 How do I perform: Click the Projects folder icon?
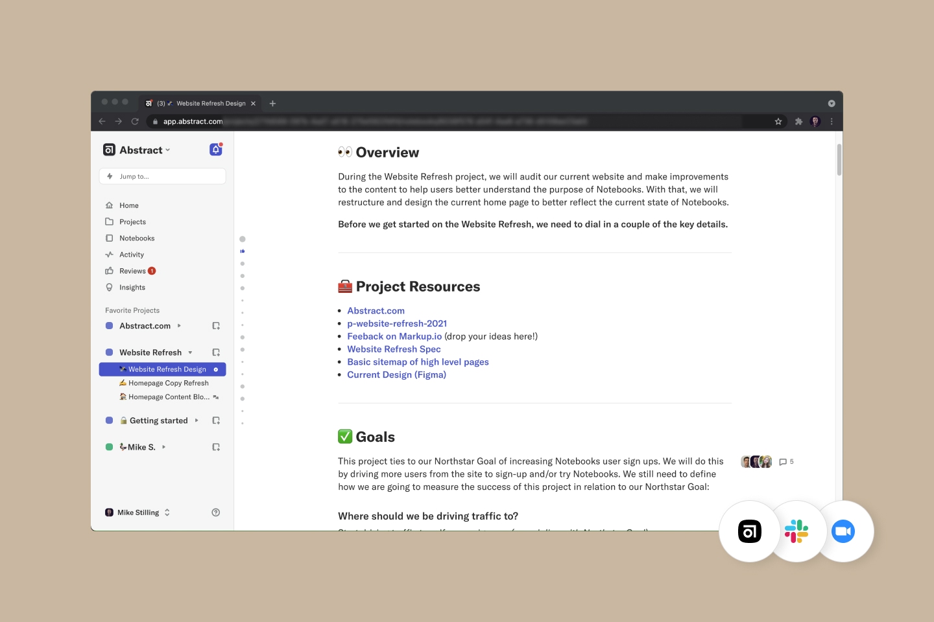109,222
